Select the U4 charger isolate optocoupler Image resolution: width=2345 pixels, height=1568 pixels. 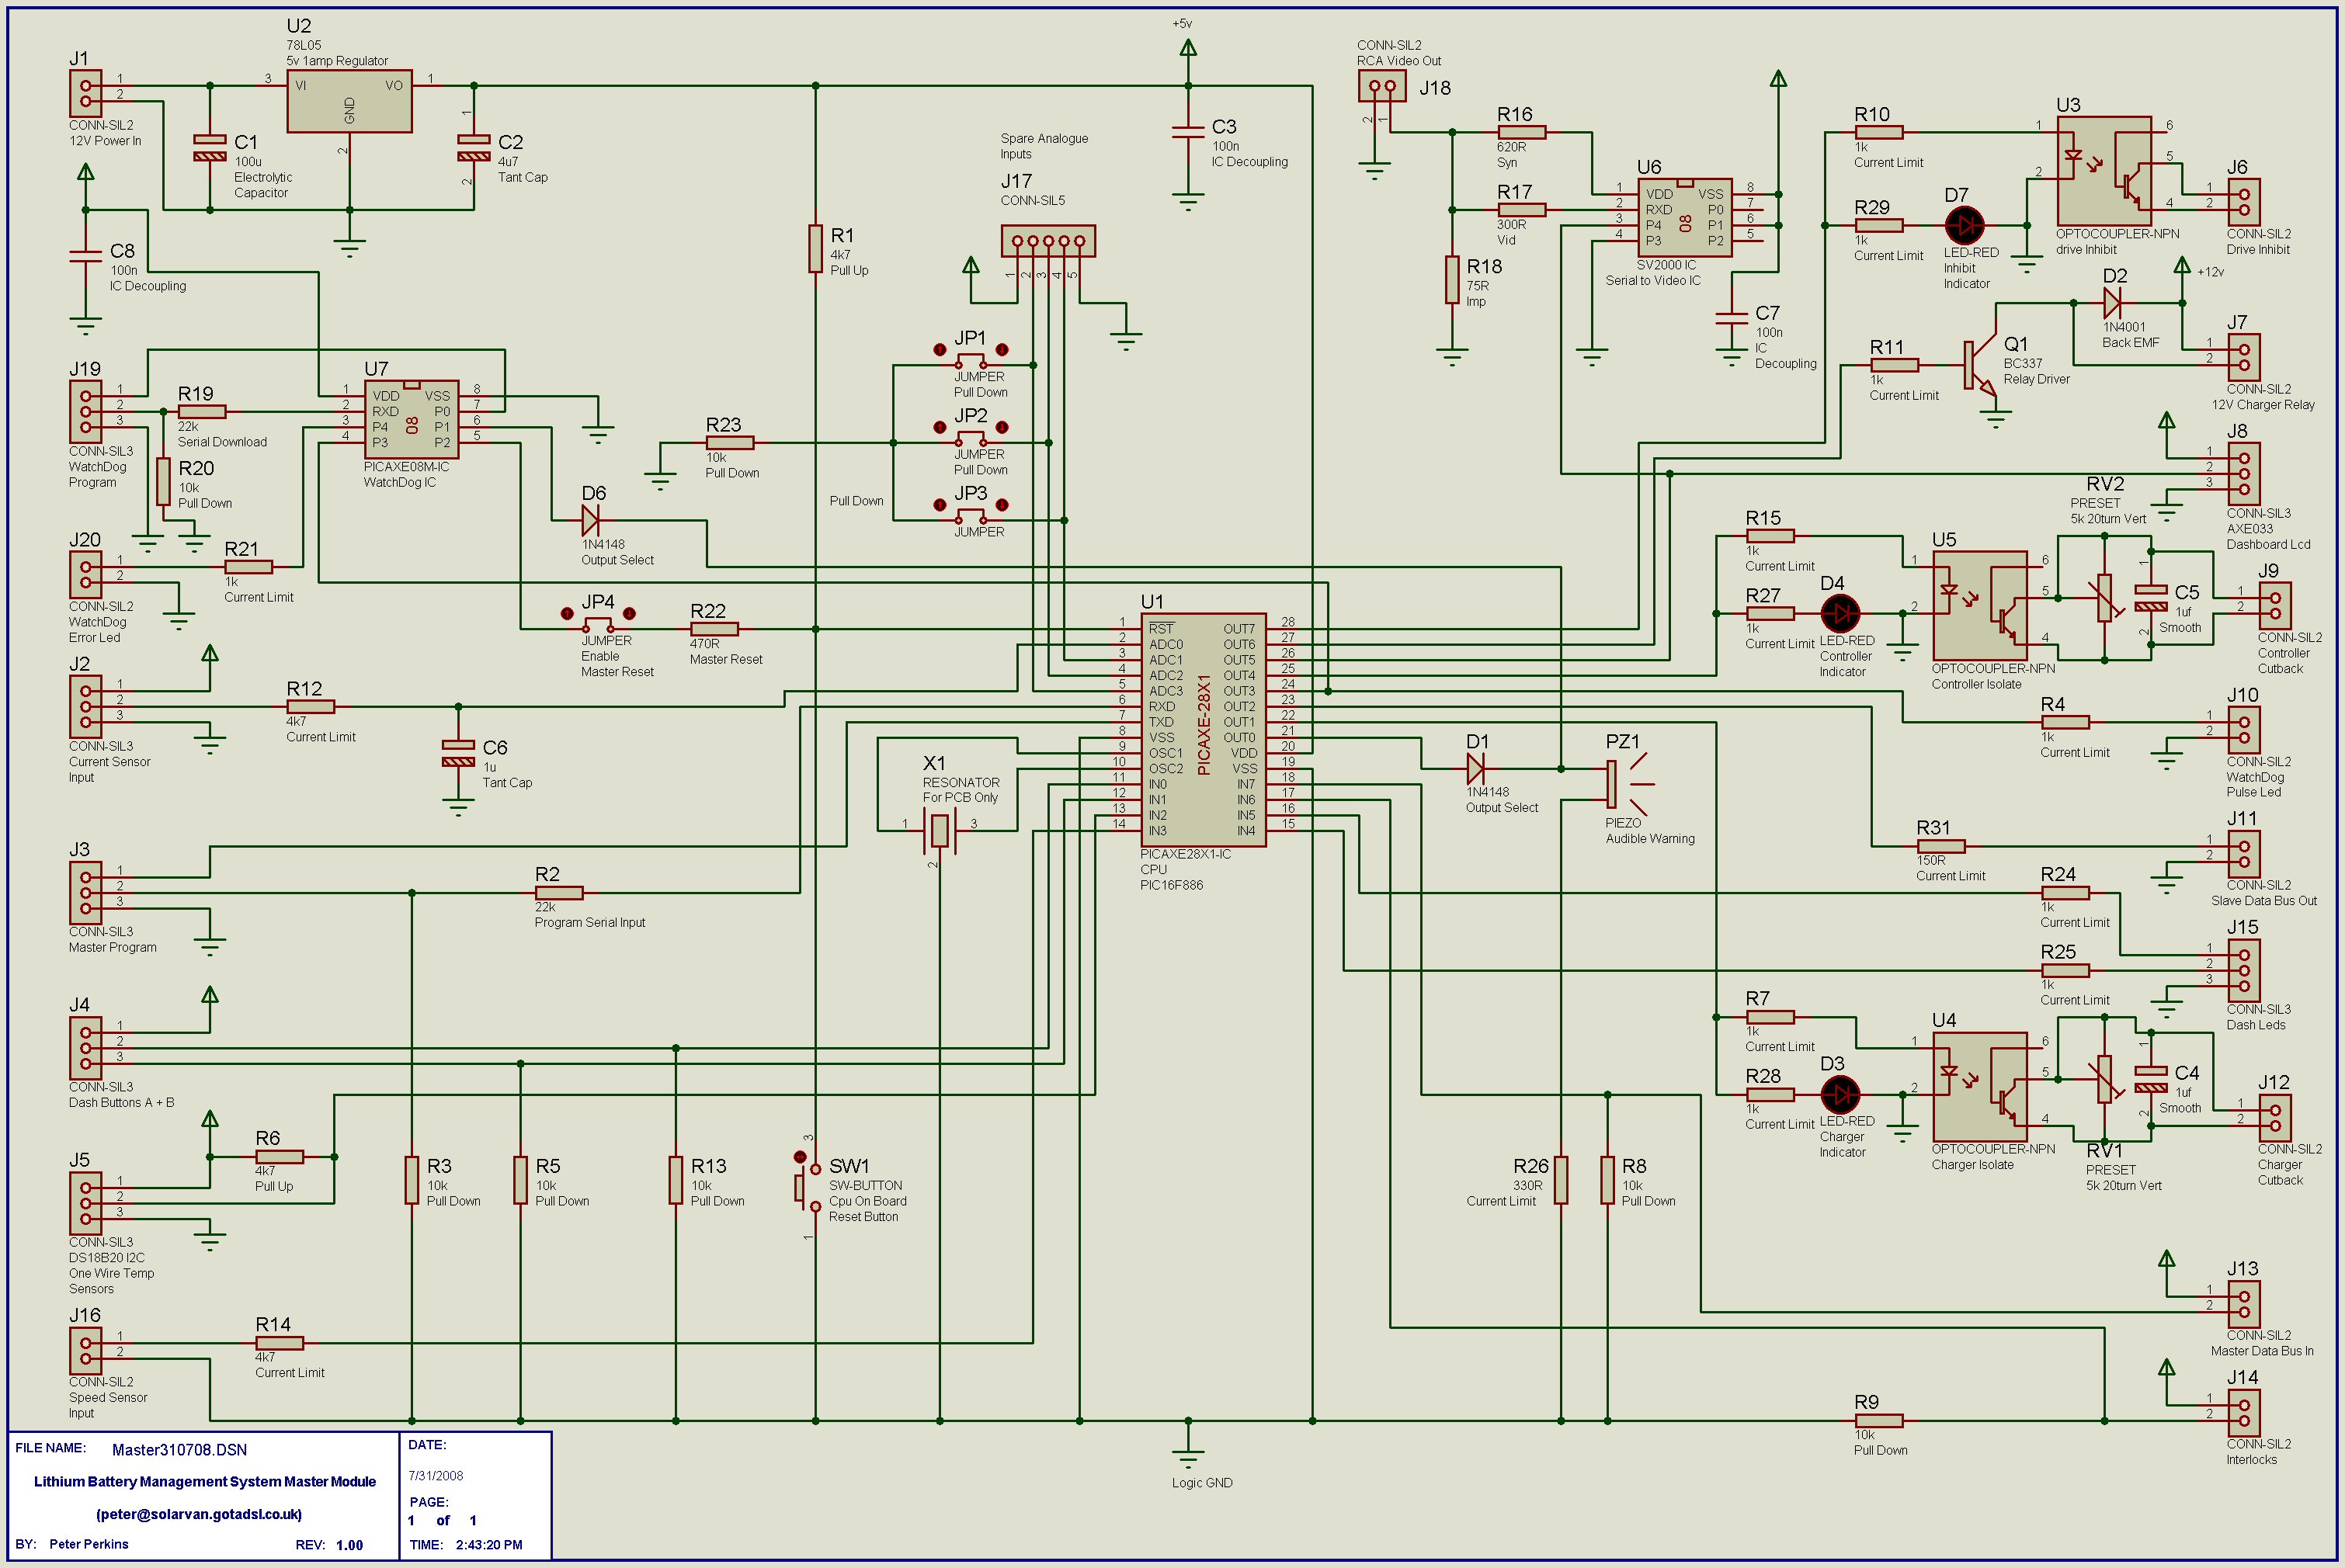tap(1980, 1087)
